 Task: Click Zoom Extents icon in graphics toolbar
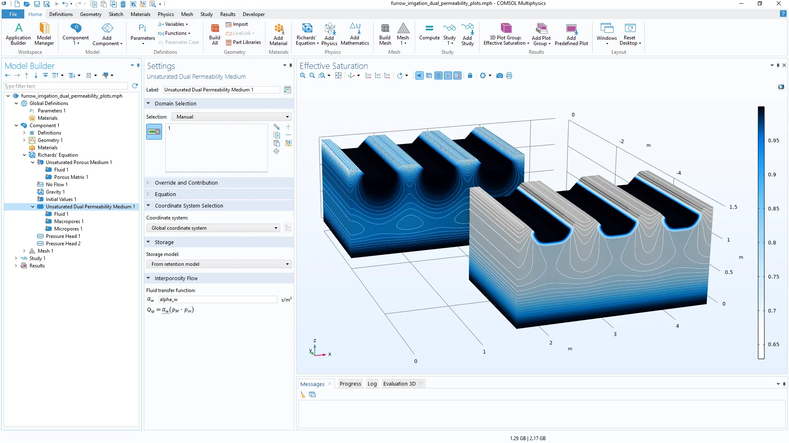338,75
